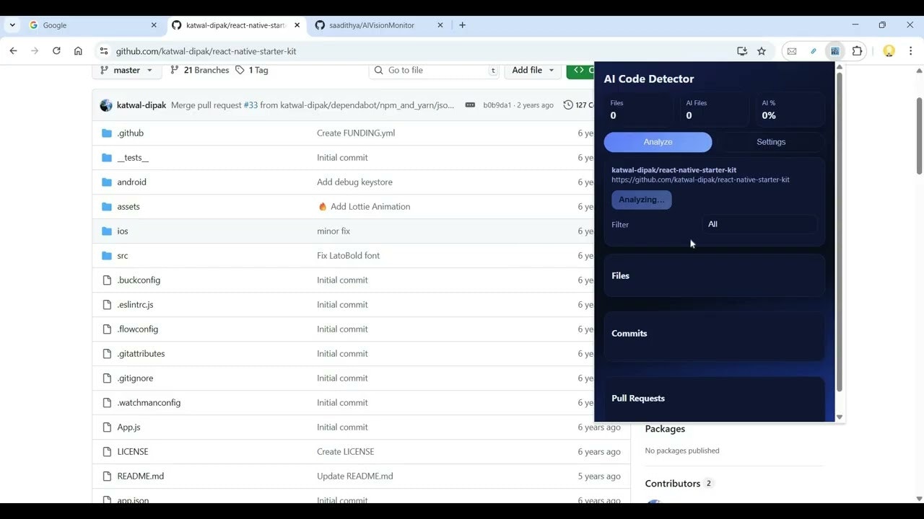Screen dimensions: 924x519
Task: Open the Create FUNDING.yml commit message
Action: pos(356,133)
